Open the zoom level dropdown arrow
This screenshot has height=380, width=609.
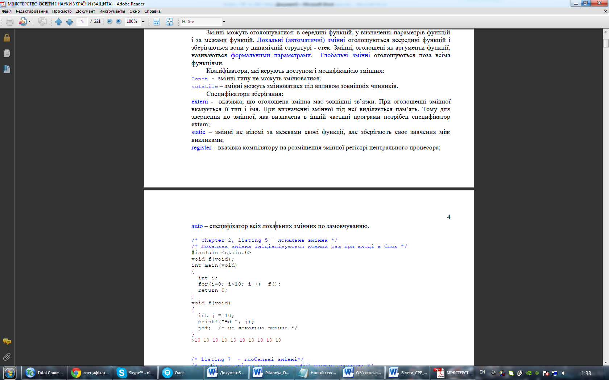click(143, 22)
